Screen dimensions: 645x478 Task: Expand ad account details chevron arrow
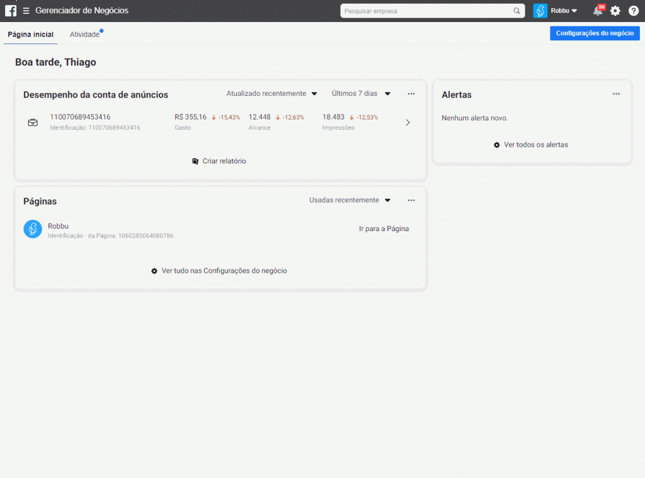408,123
